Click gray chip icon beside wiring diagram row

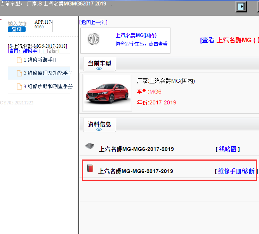[x=90, y=146]
